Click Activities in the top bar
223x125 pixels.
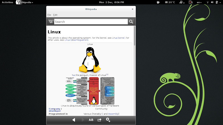[8, 2]
